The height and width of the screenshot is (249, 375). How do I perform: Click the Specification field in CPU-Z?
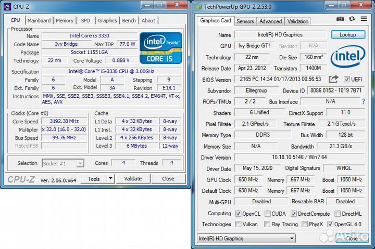pyautogui.click(x=111, y=71)
